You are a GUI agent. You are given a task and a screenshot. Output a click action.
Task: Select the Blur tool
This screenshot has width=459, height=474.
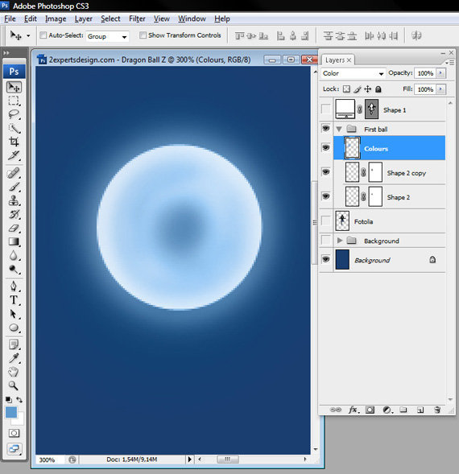click(x=14, y=255)
